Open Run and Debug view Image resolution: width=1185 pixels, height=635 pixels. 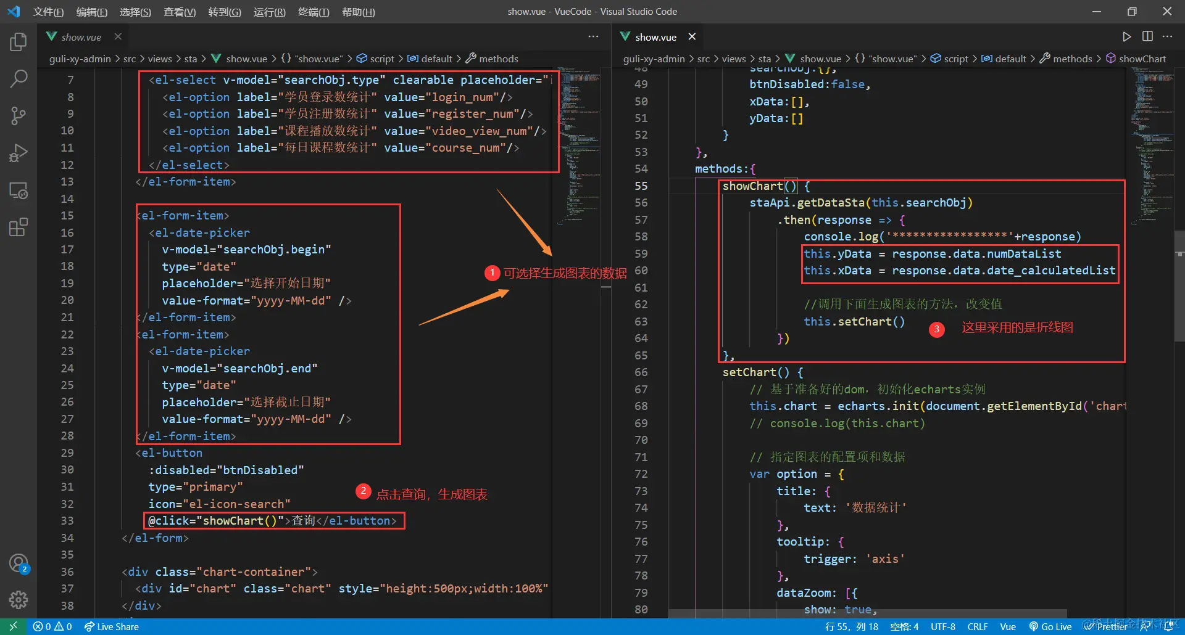coord(19,153)
